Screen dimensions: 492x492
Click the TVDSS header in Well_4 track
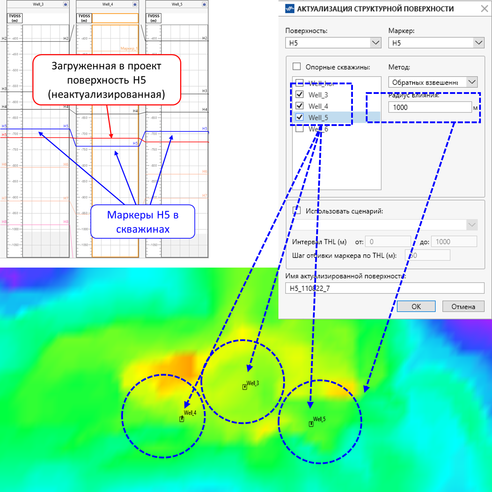point(84,18)
